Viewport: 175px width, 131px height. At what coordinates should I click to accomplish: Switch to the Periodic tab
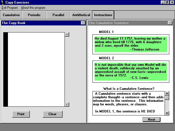tap(34, 15)
